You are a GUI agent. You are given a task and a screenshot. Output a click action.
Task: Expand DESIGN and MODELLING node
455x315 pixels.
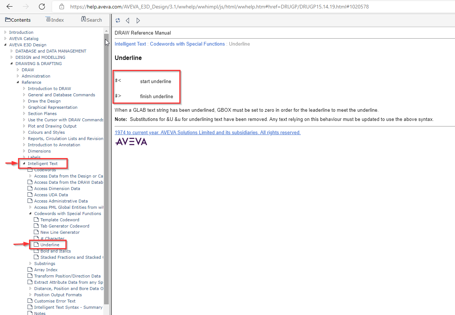pos(12,57)
